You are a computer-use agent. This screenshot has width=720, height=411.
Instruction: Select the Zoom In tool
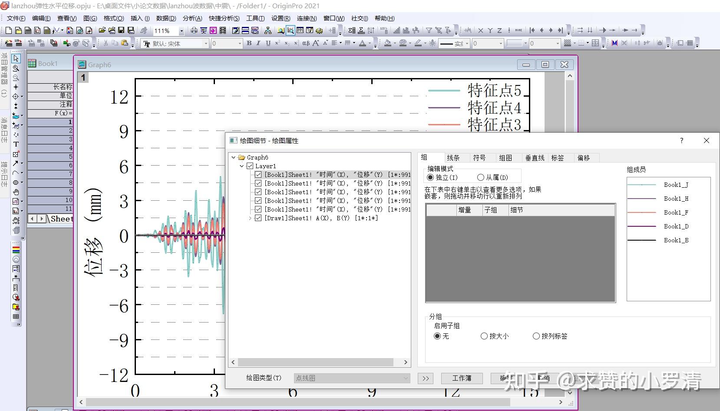tap(16, 68)
